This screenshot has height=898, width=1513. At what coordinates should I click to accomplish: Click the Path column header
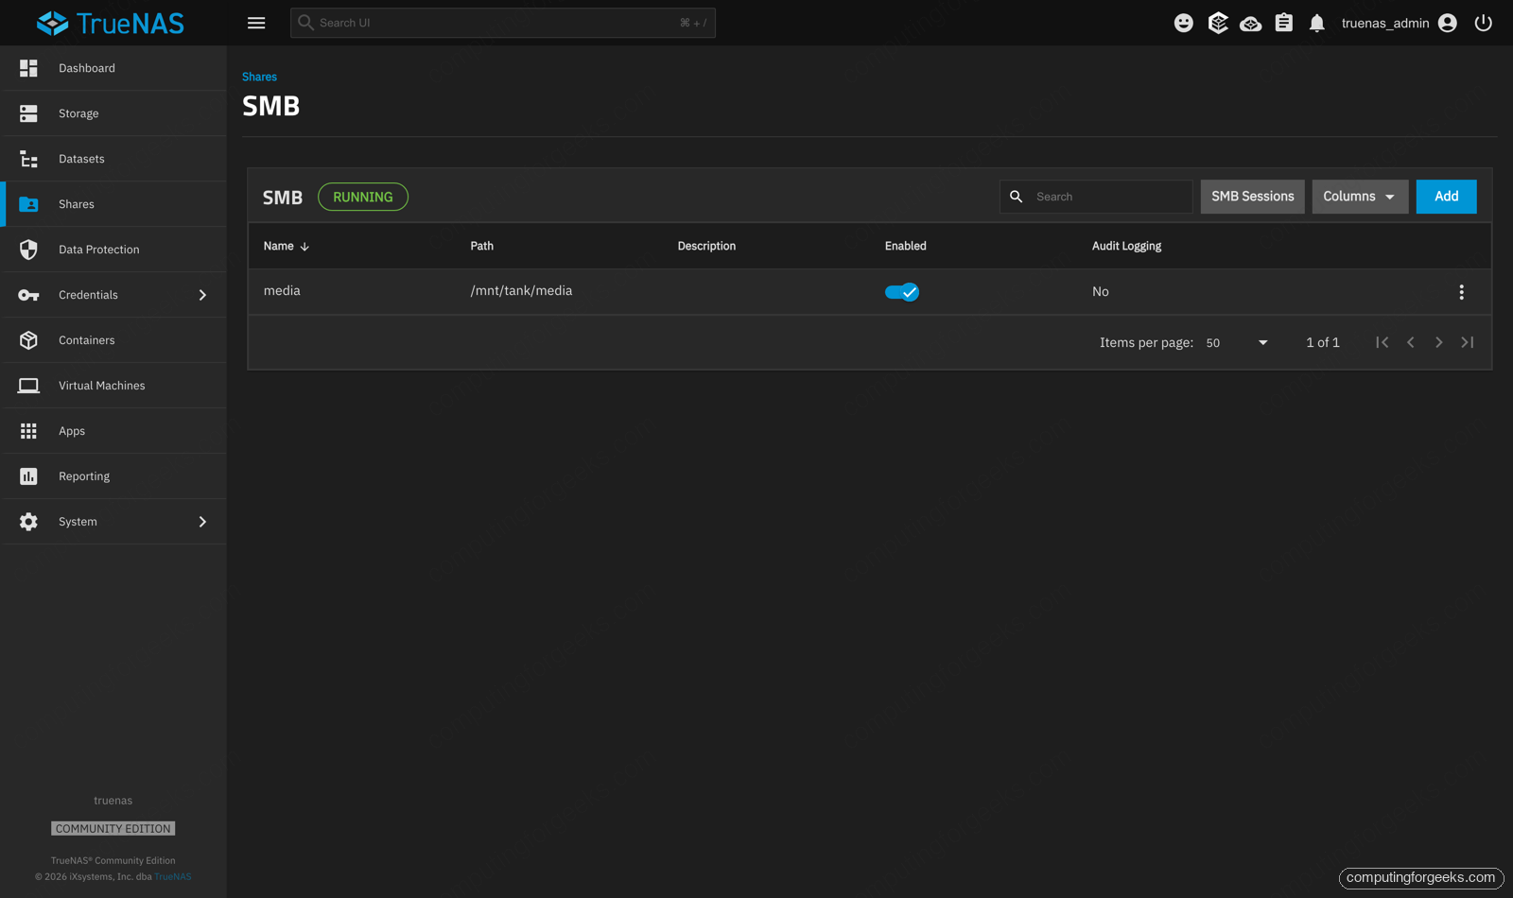tap(482, 246)
